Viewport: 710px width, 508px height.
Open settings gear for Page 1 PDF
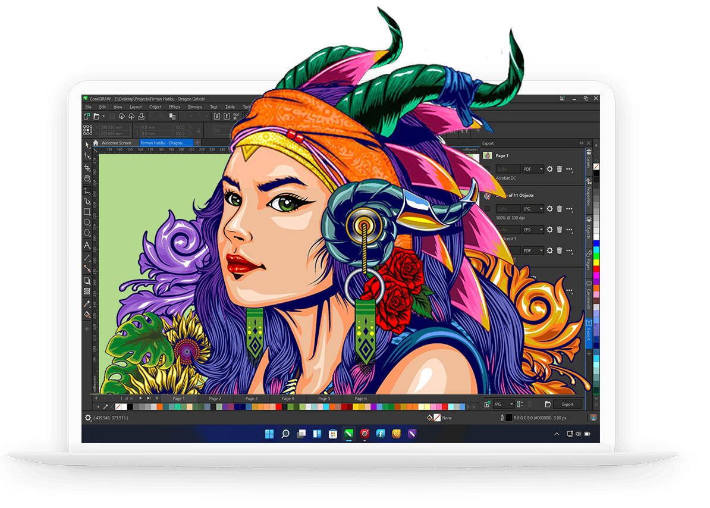[x=549, y=169]
